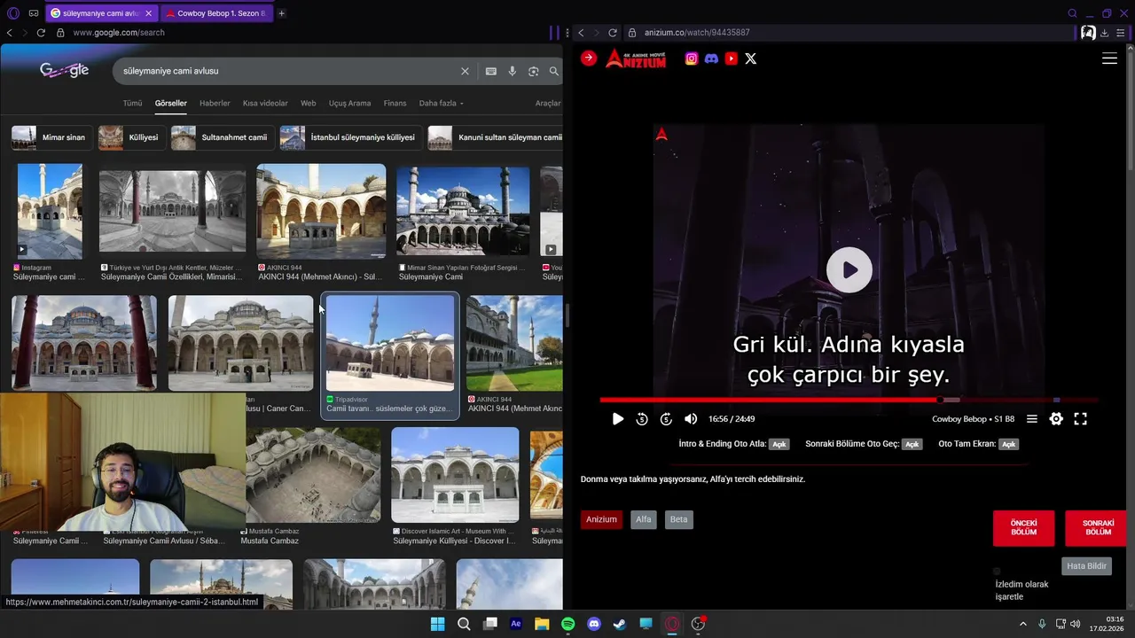1135x638 pixels.
Task: Select the Anizium player source
Action: [x=601, y=519]
